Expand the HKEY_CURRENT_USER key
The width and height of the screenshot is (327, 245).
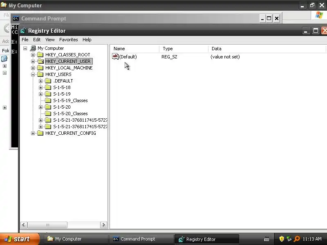point(33,61)
